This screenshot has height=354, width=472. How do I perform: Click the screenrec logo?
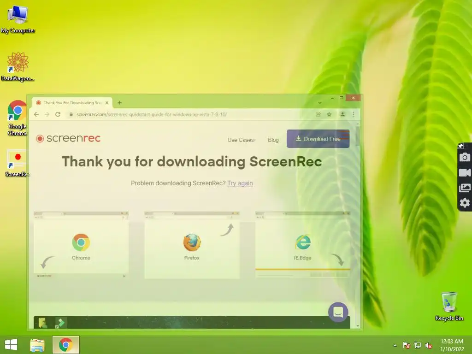68,138
